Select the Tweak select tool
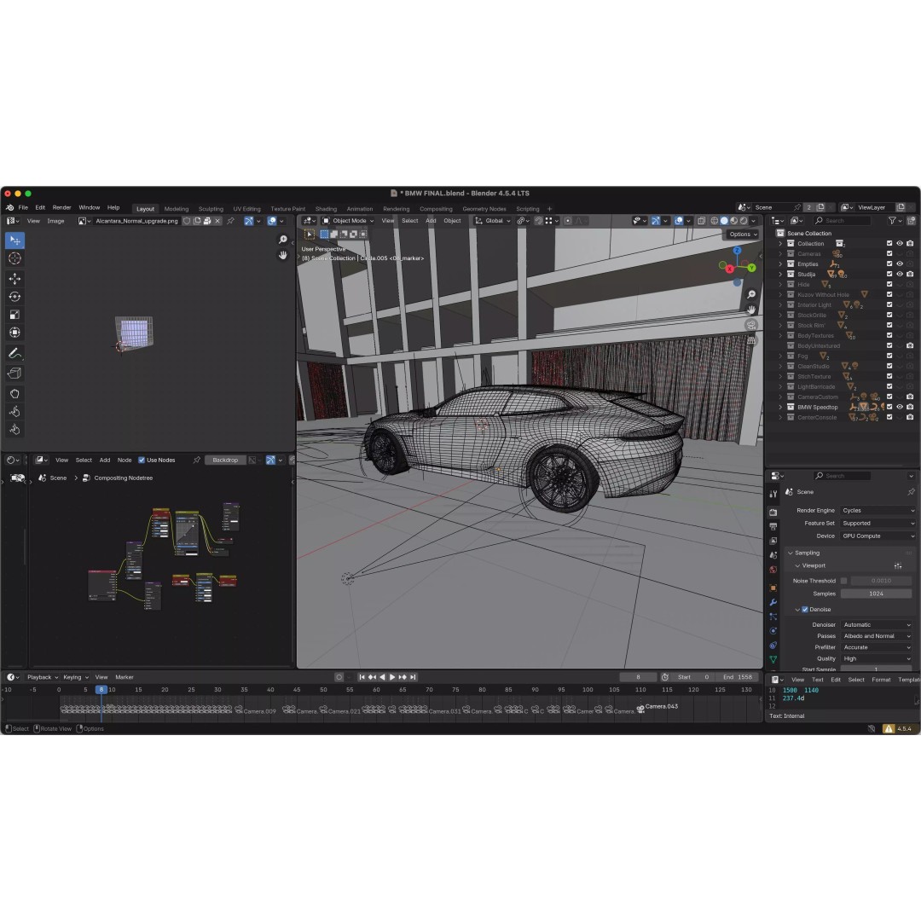Image resolution: width=921 pixels, height=921 pixels. [x=14, y=240]
